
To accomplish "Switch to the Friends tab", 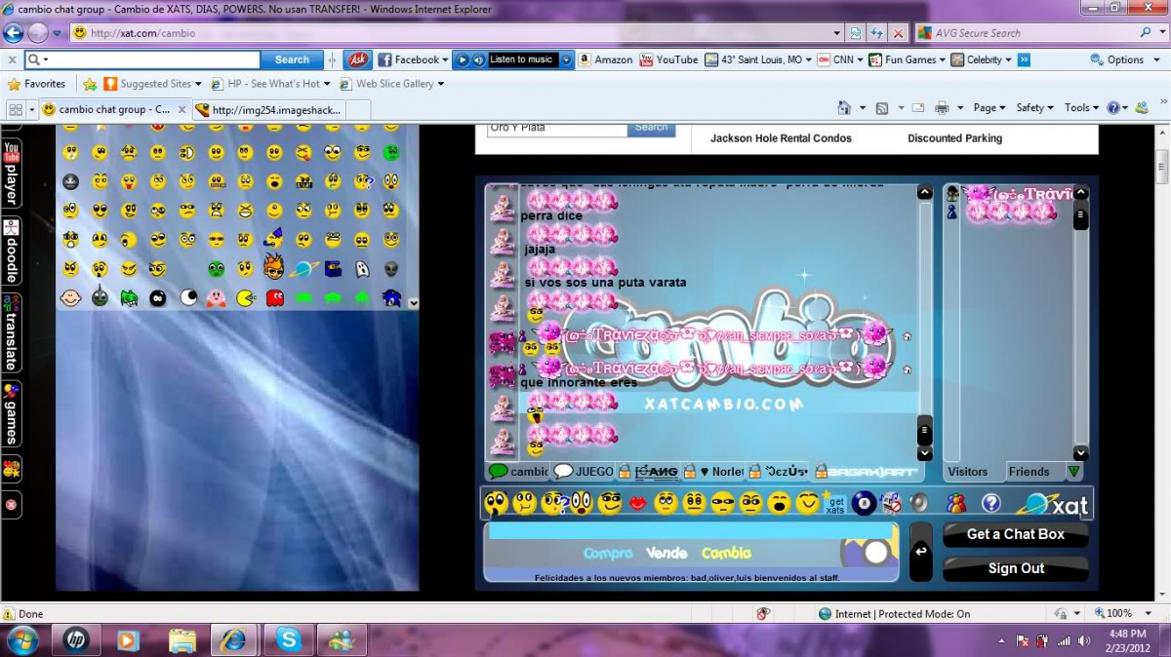I will [x=1029, y=472].
